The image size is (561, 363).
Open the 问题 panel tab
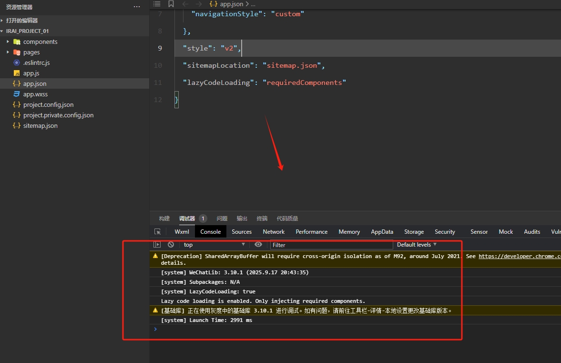pyautogui.click(x=222, y=218)
